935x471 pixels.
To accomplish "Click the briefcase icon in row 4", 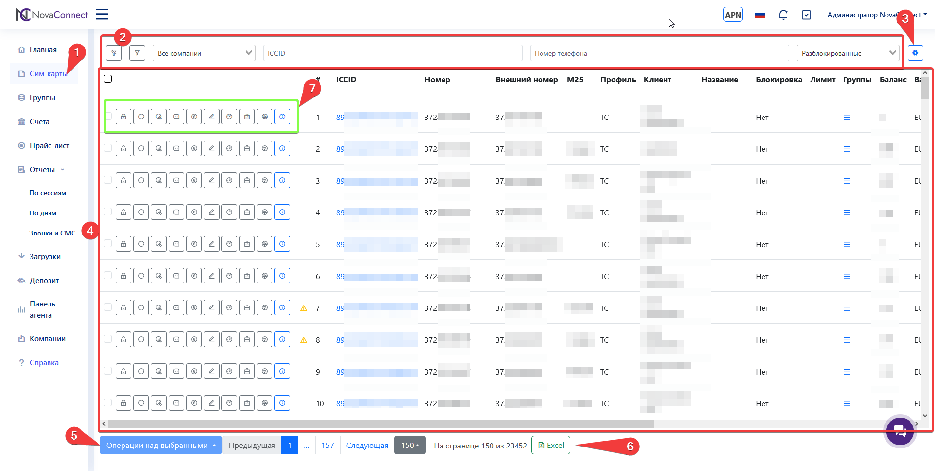I will point(247,212).
